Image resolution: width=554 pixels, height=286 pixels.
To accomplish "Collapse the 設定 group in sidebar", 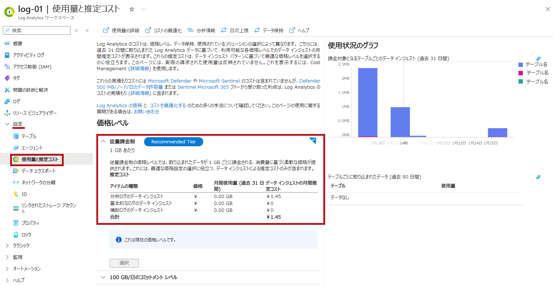I will (7, 124).
